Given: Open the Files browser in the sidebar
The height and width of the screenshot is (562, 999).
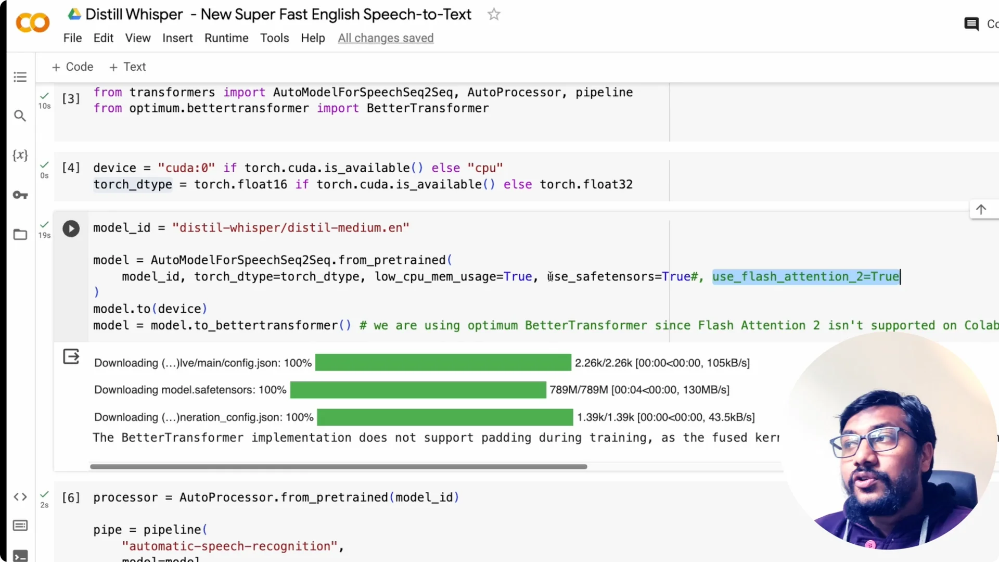Looking at the screenshot, I should coord(20,235).
